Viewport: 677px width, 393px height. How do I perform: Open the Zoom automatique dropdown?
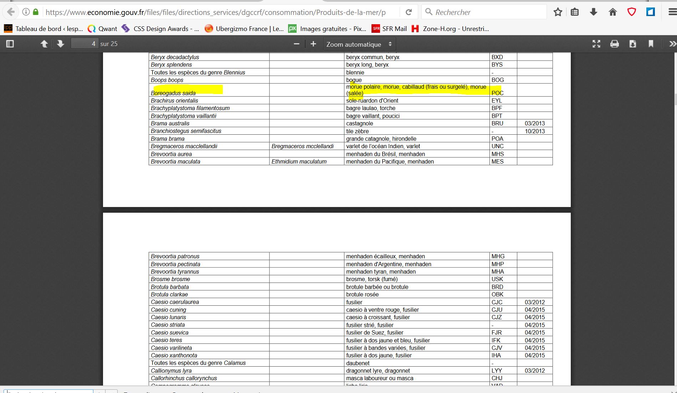359,44
